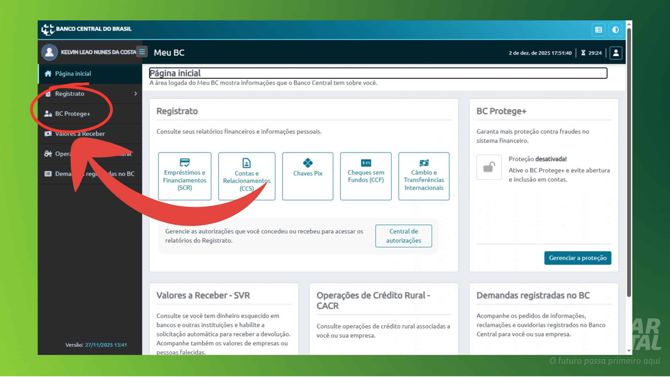The image size is (670, 377).
Task: Select Cheques sem Fundos (CCF) card
Action: point(366,176)
